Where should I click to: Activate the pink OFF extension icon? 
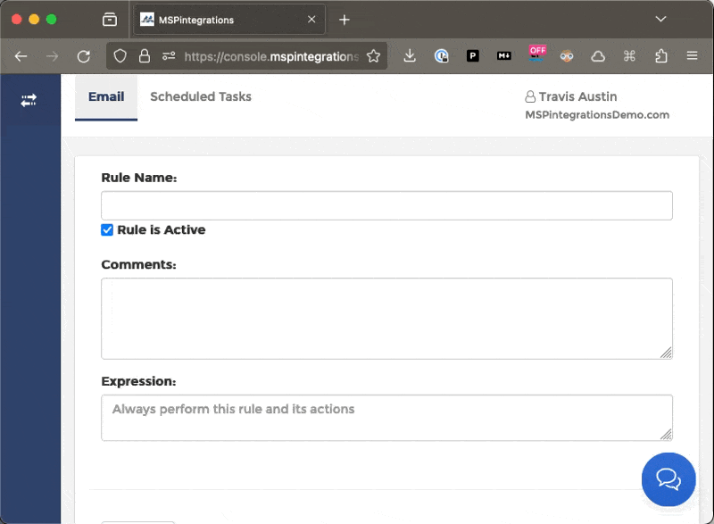click(x=536, y=54)
